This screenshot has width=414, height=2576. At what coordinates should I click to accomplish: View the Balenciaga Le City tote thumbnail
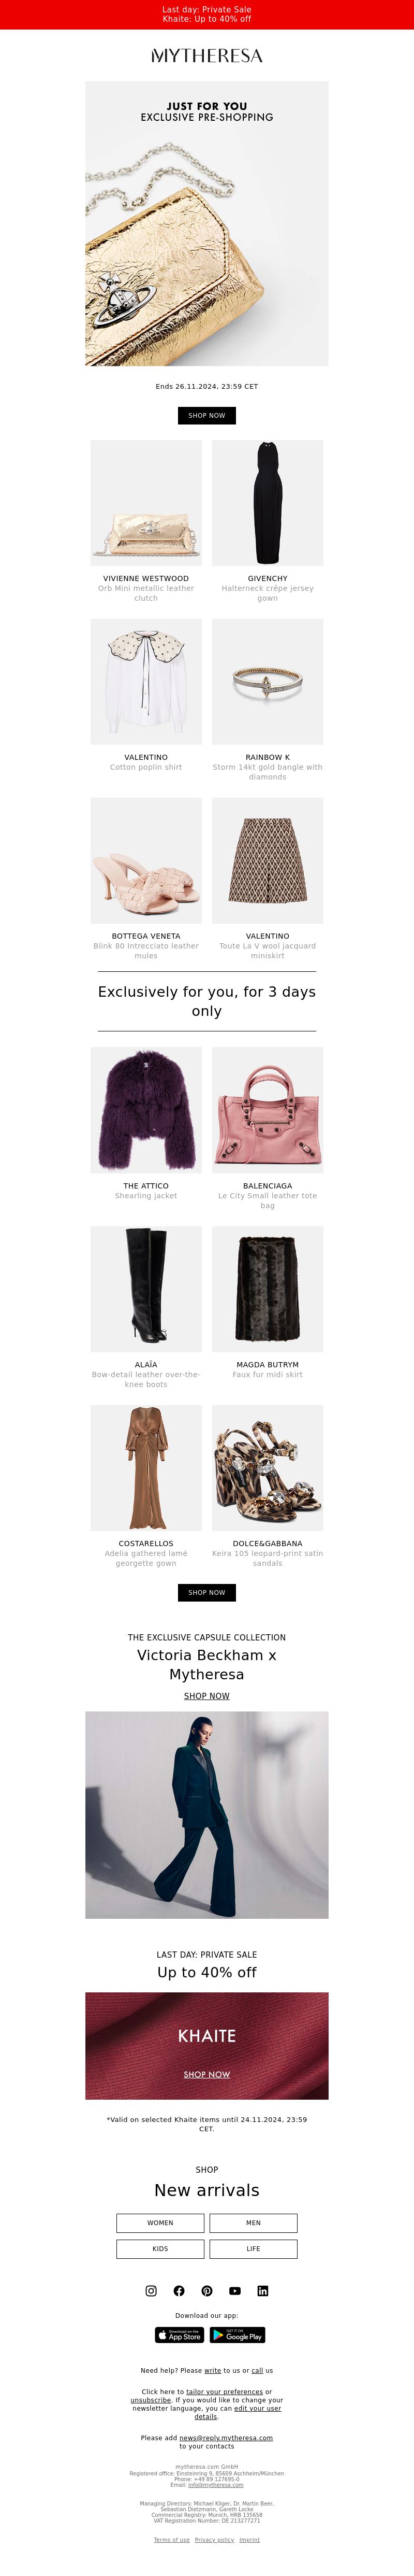[268, 1110]
